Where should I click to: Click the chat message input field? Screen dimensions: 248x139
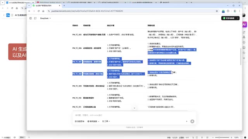tap(134, 115)
